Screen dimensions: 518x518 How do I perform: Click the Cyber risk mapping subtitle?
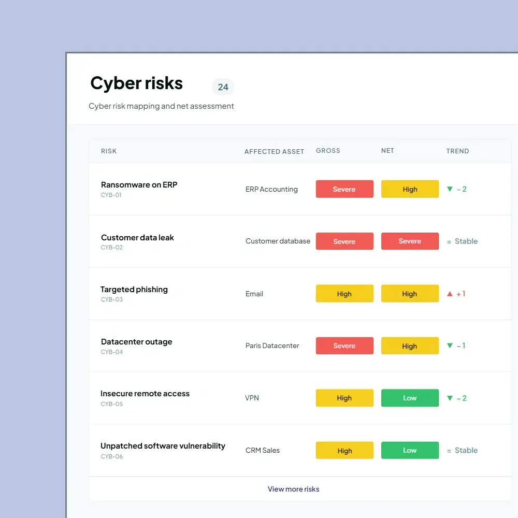coord(161,106)
